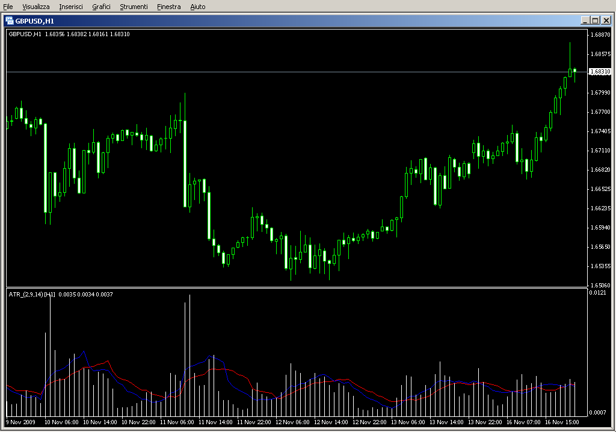Click price level 1.67700 on the scale

pyautogui.click(x=601, y=111)
